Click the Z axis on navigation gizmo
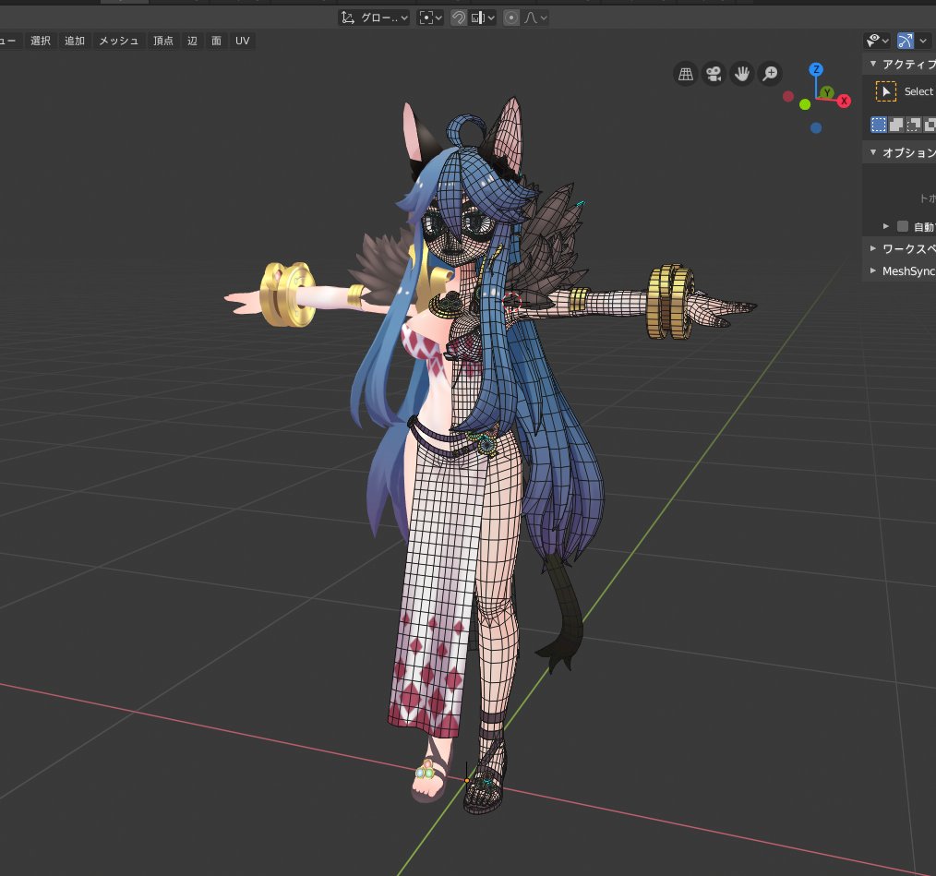Image resolution: width=936 pixels, height=876 pixels. 816,69
